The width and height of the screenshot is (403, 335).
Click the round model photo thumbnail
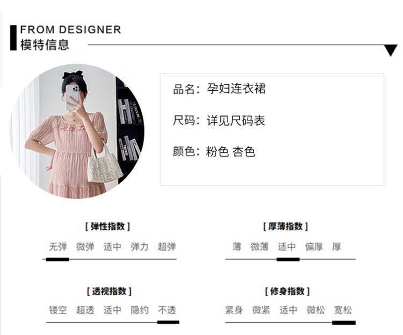pos(77,131)
